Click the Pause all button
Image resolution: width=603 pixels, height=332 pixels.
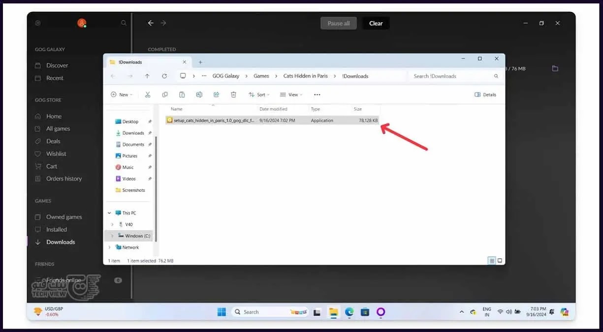[339, 23]
